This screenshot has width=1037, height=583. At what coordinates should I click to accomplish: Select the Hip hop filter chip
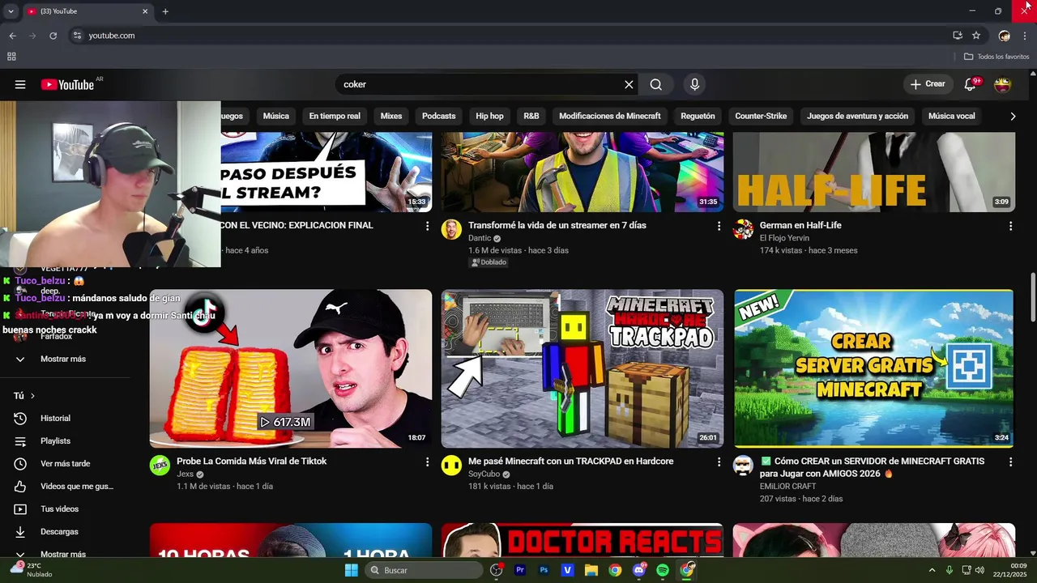click(x=489, y=116)
